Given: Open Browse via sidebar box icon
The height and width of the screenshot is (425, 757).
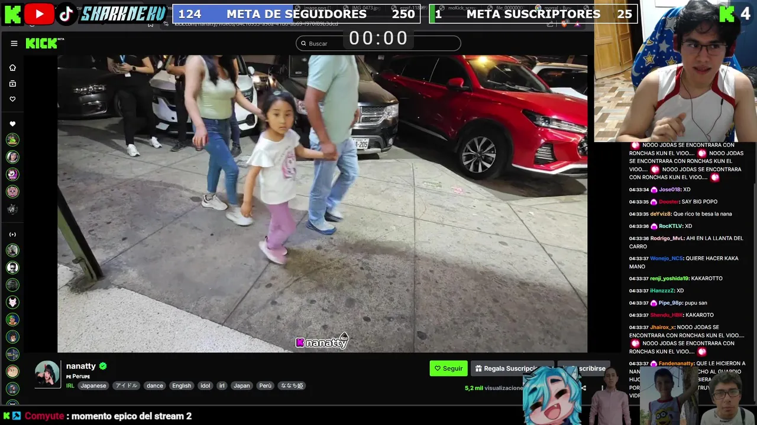Looking at the screenshot, I should pos(12,84).
